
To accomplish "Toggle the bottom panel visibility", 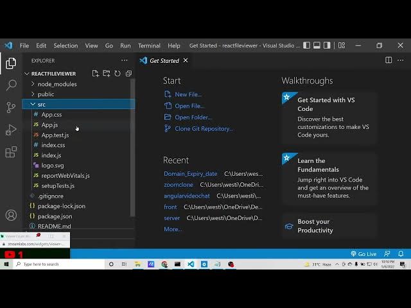I will tap(317, 46).
